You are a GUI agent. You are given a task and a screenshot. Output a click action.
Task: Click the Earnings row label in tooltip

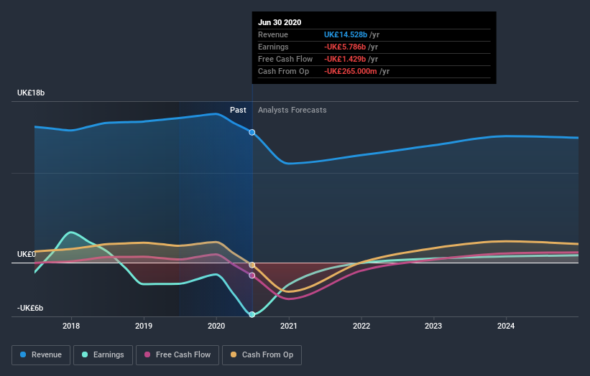273,47
